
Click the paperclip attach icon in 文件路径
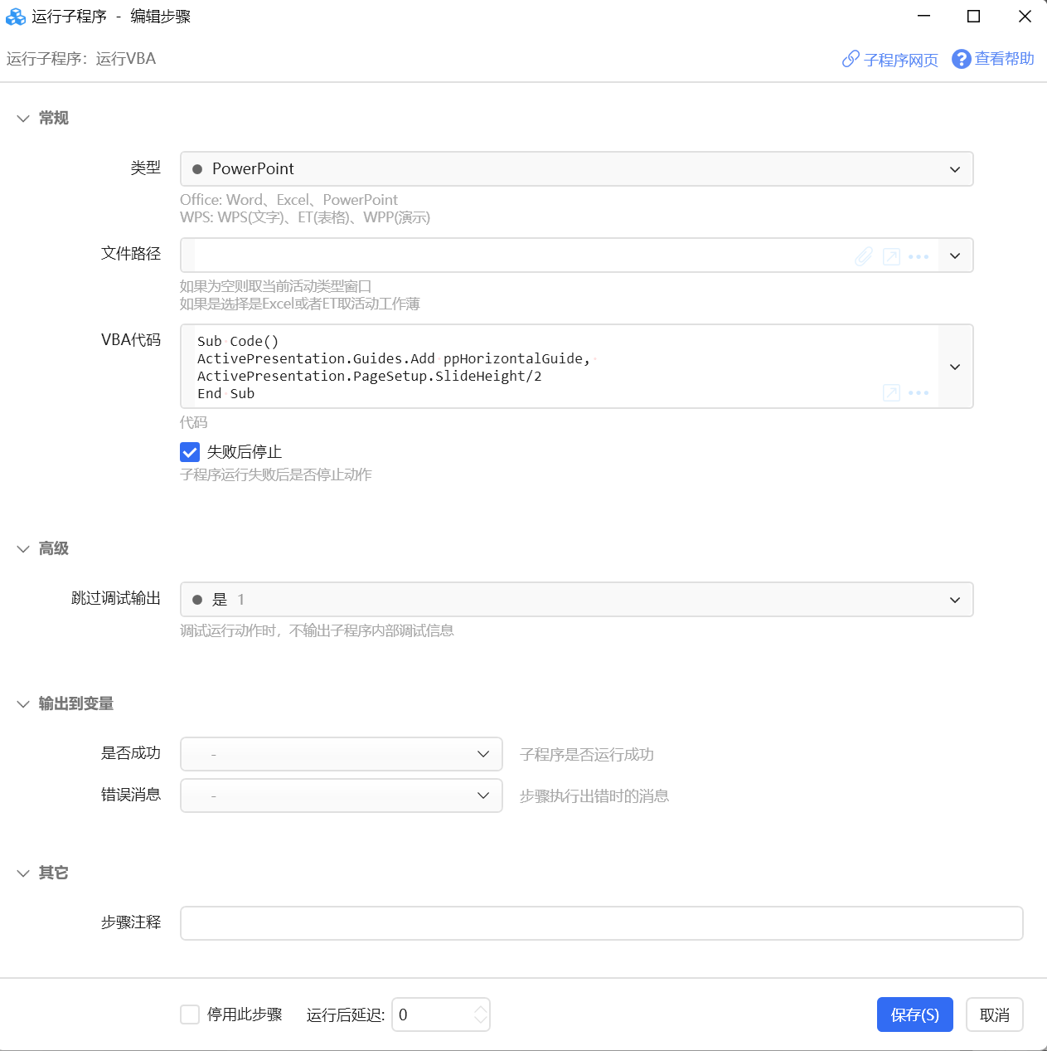[x=864, y=256]
